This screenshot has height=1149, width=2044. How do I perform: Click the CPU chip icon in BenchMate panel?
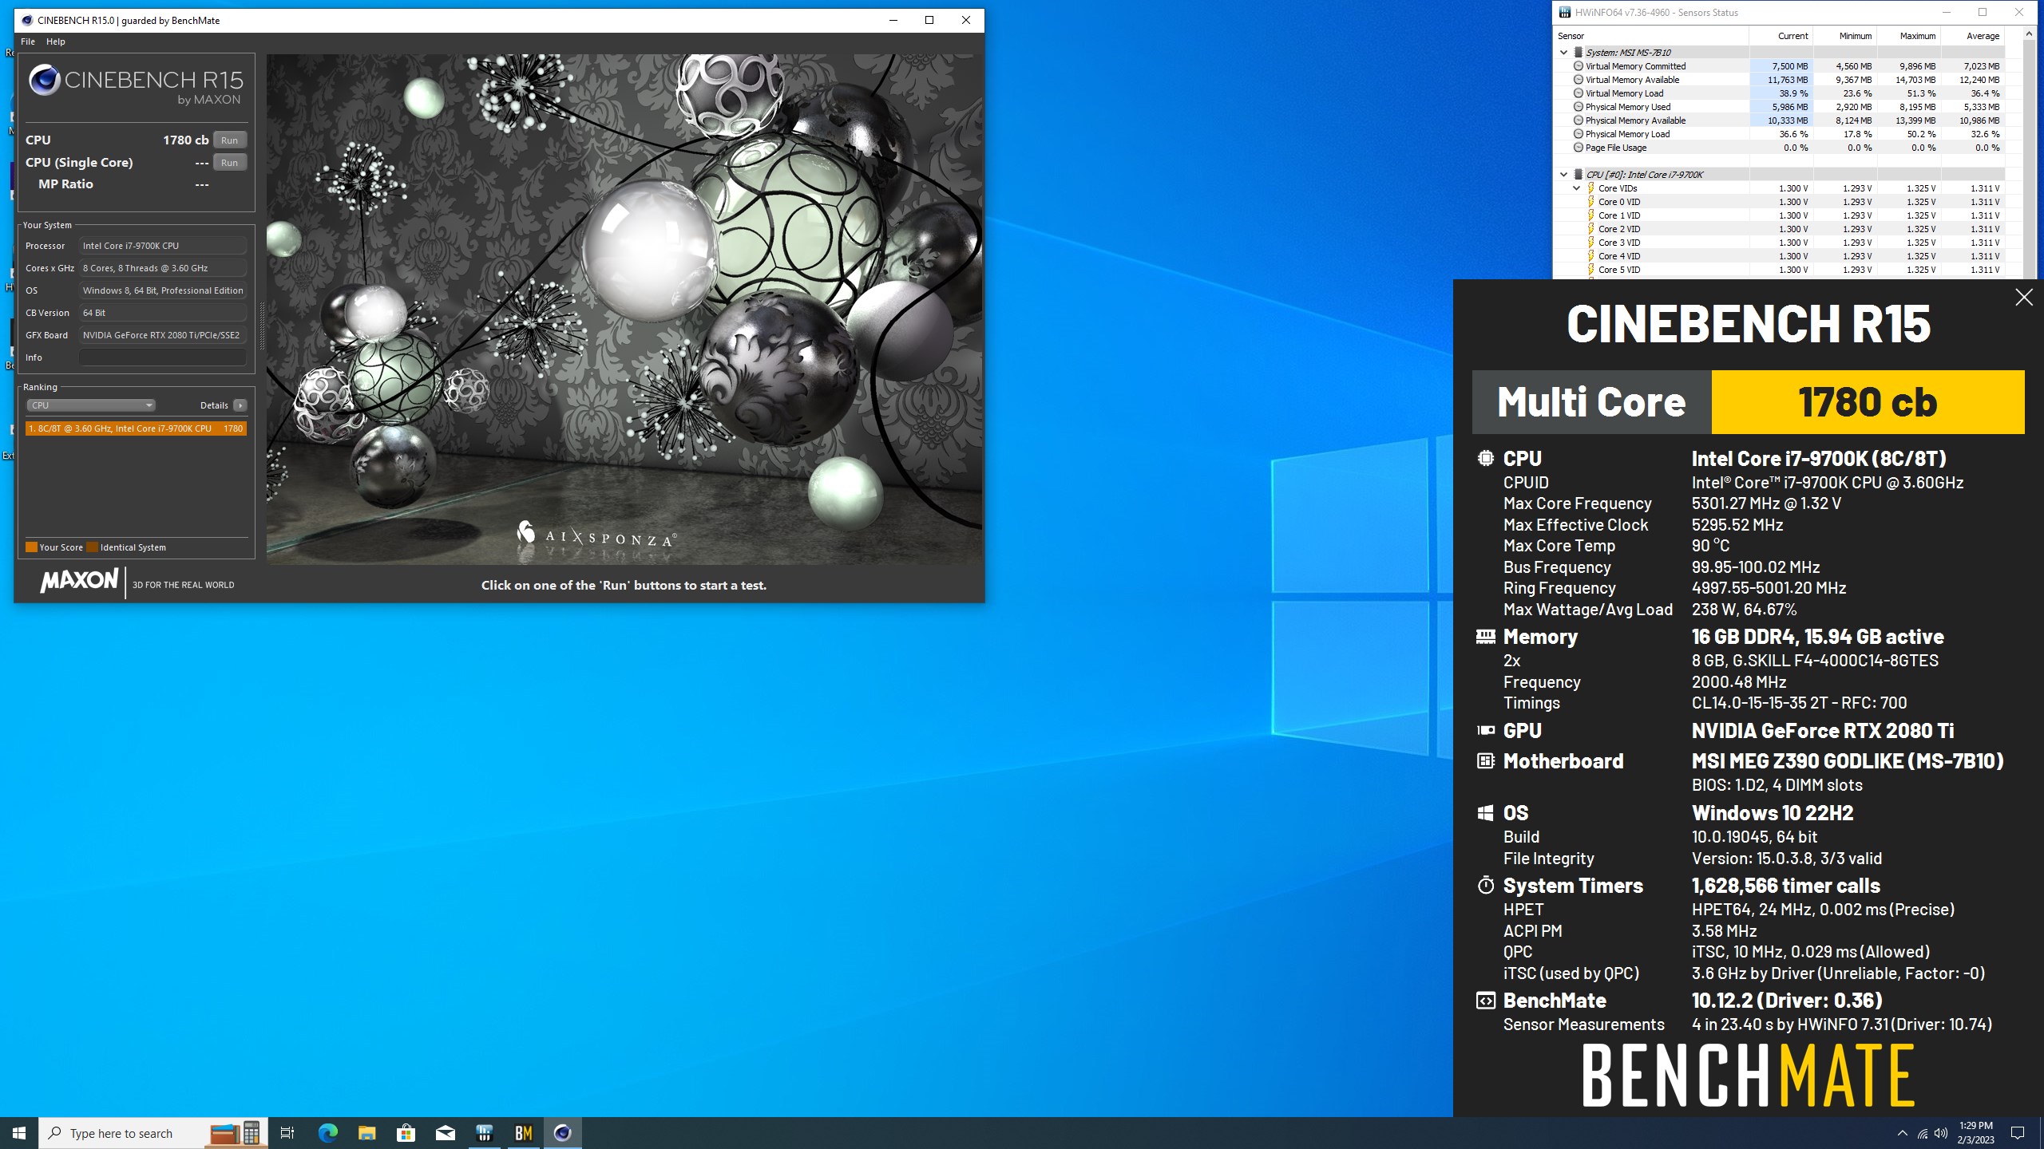click(x=1485, y=458)
